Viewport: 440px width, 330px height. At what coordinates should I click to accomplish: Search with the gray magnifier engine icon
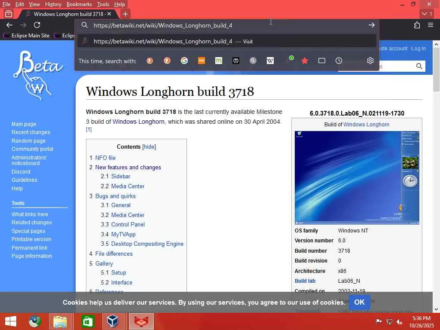coord(253,61)
